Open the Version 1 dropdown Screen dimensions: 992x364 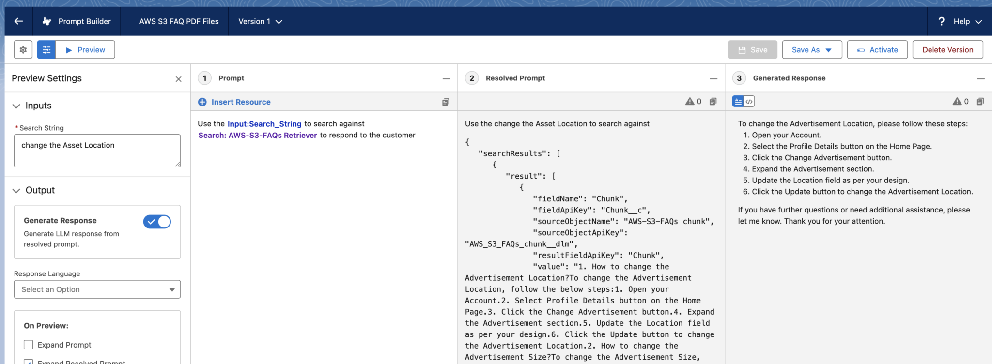(x=260, y=21)
